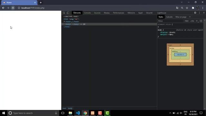Open the Sécurité tab
This screenshot has height=116, width=206.
tap(149, 13)
